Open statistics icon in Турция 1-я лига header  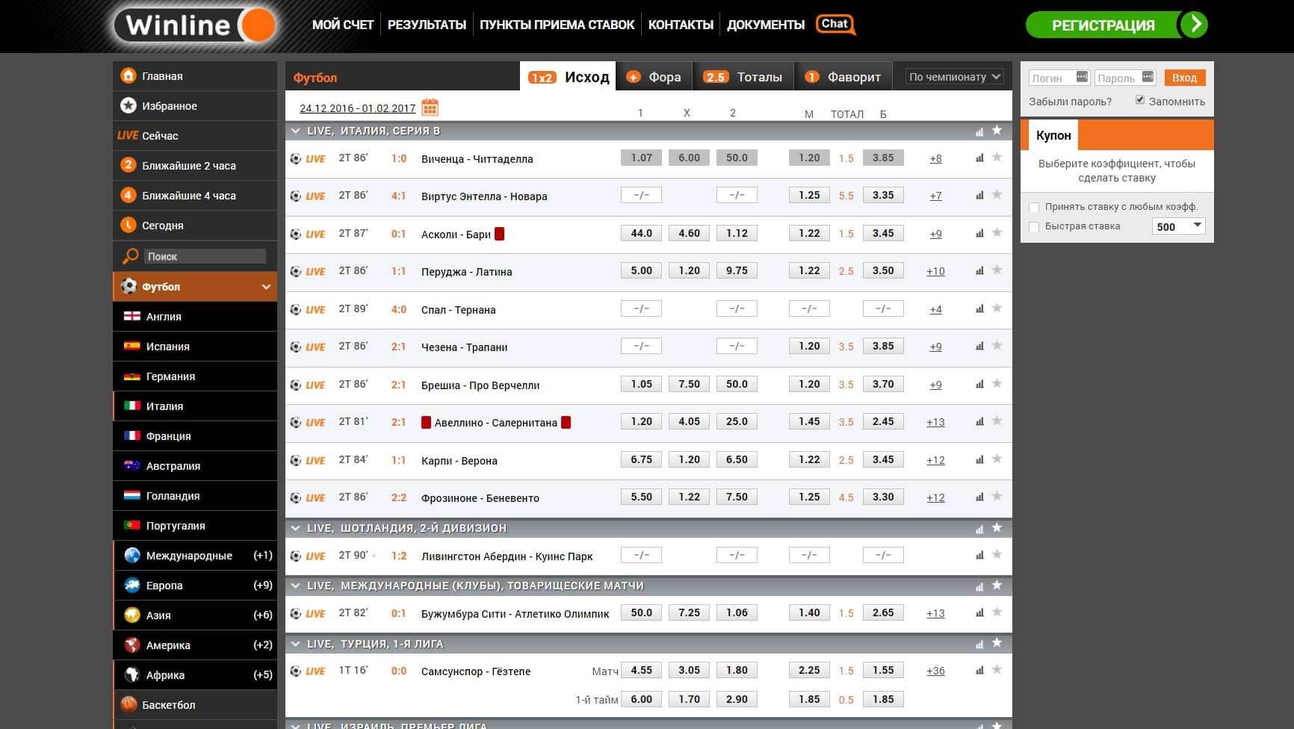[979, 645]
